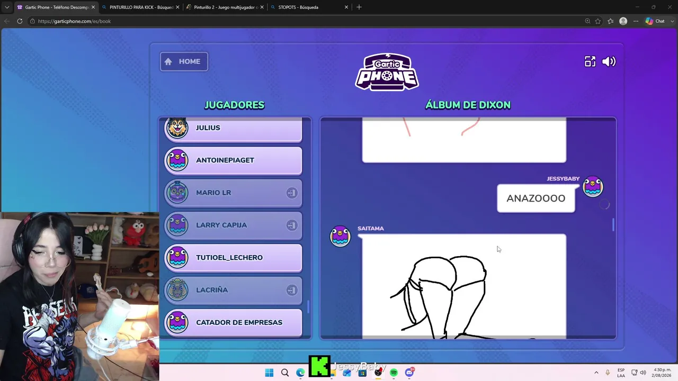The height and width of the screenshot is (381, 678).
Task: Close the Pinturillo 2 tab
Action: 262,7
